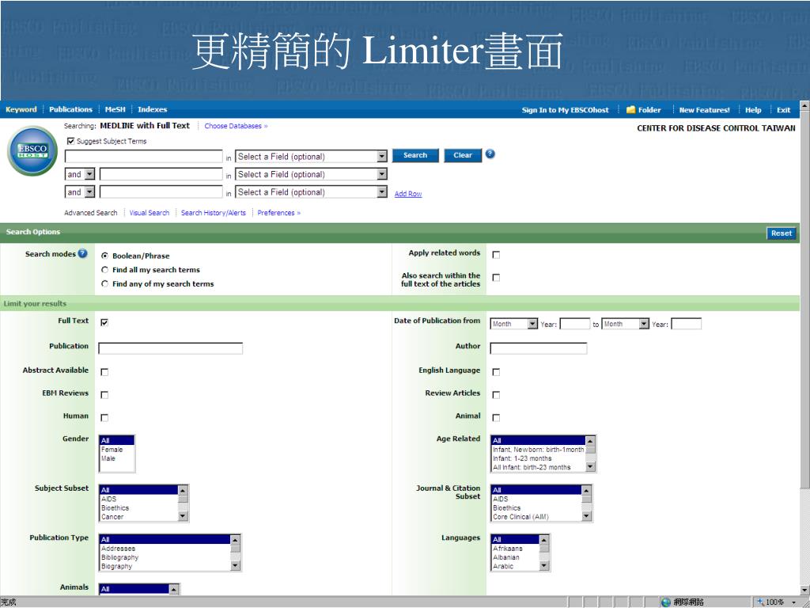810x608 pixels.
Task: Open the MeSH menu item
Action: (x=115, y=109)
